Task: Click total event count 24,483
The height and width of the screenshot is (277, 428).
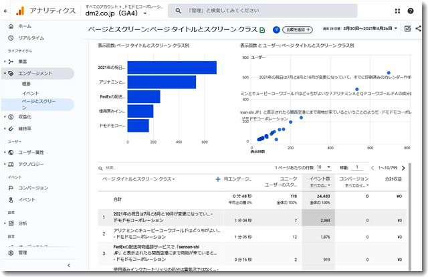Action: (x=324, y=197)
